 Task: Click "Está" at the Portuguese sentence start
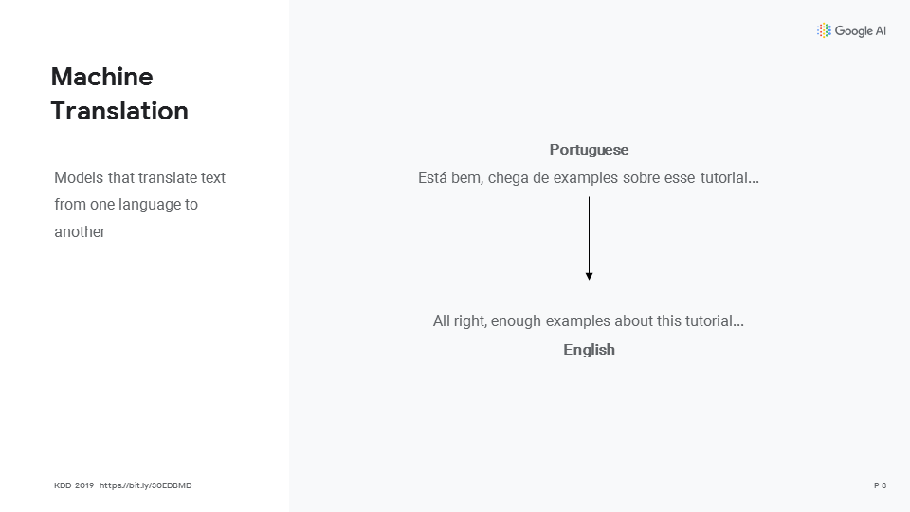(433, 178)
